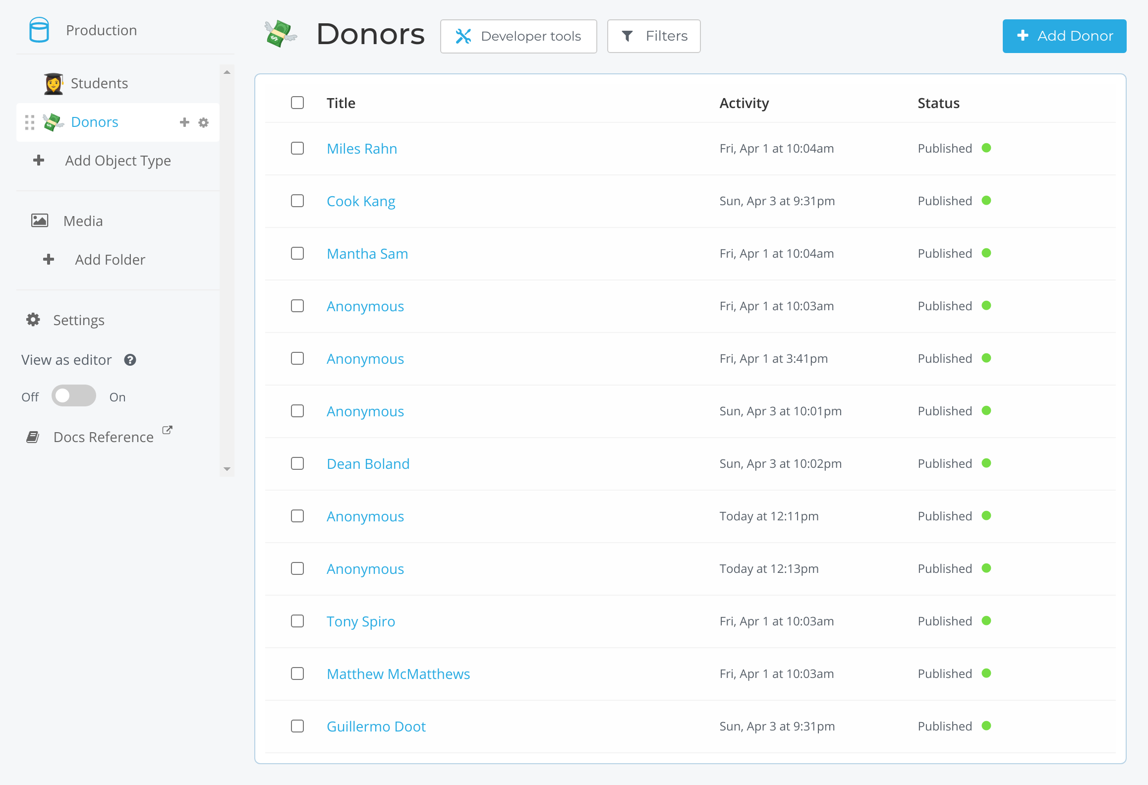Click the Status column header
The width and height of the screenshot is (1148, 785).
(x=938, y=103)
